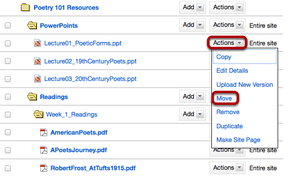The height and width of the screenshot is (181, 301).
Task: Open AmericanPoets.pdf file link
Action: 79,133
